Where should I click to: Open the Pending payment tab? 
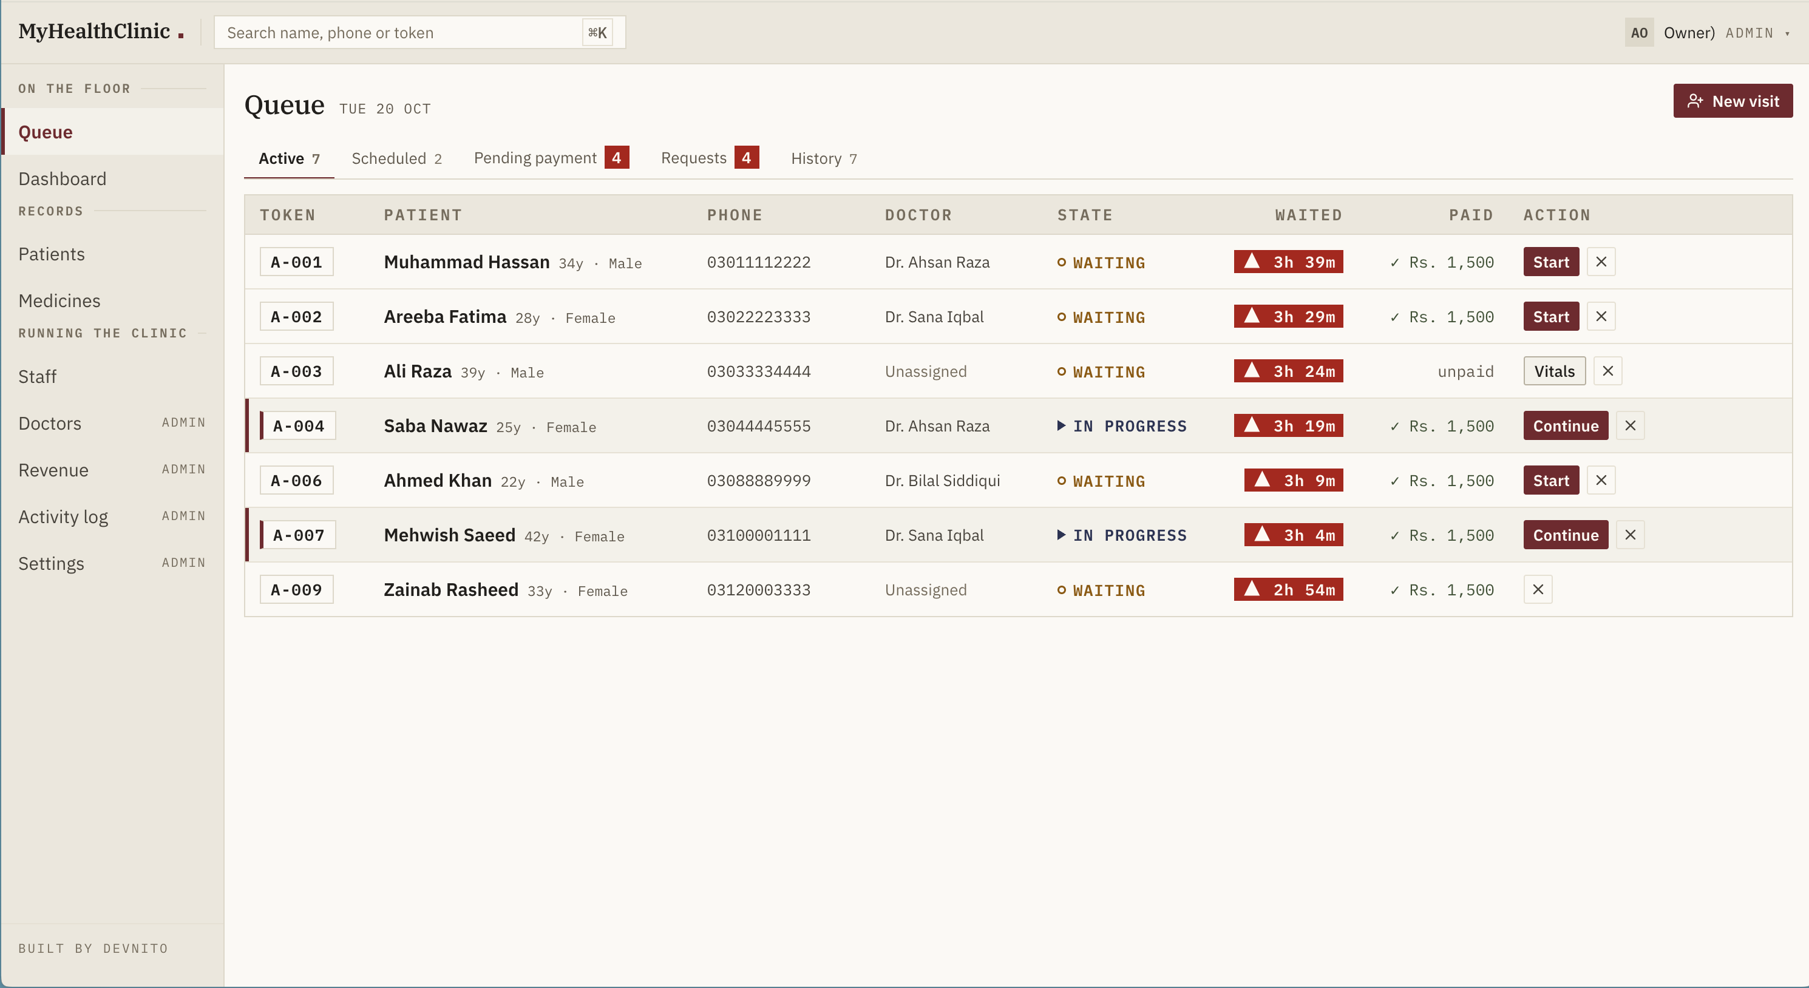click(551, 158)
